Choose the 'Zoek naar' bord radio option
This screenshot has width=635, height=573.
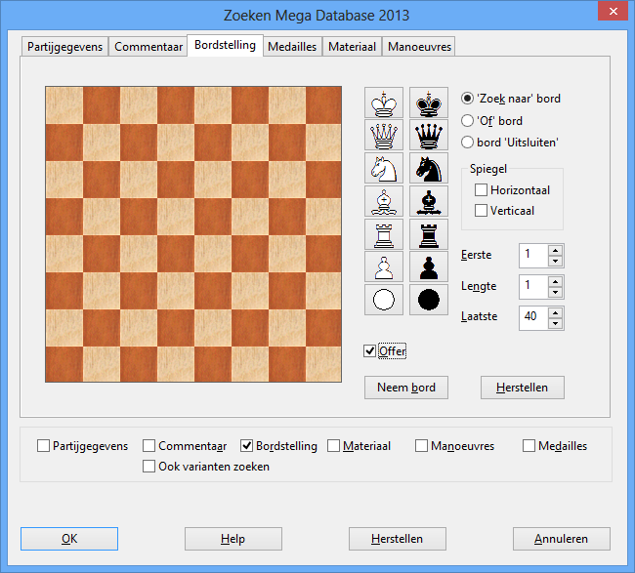(467, 99)
